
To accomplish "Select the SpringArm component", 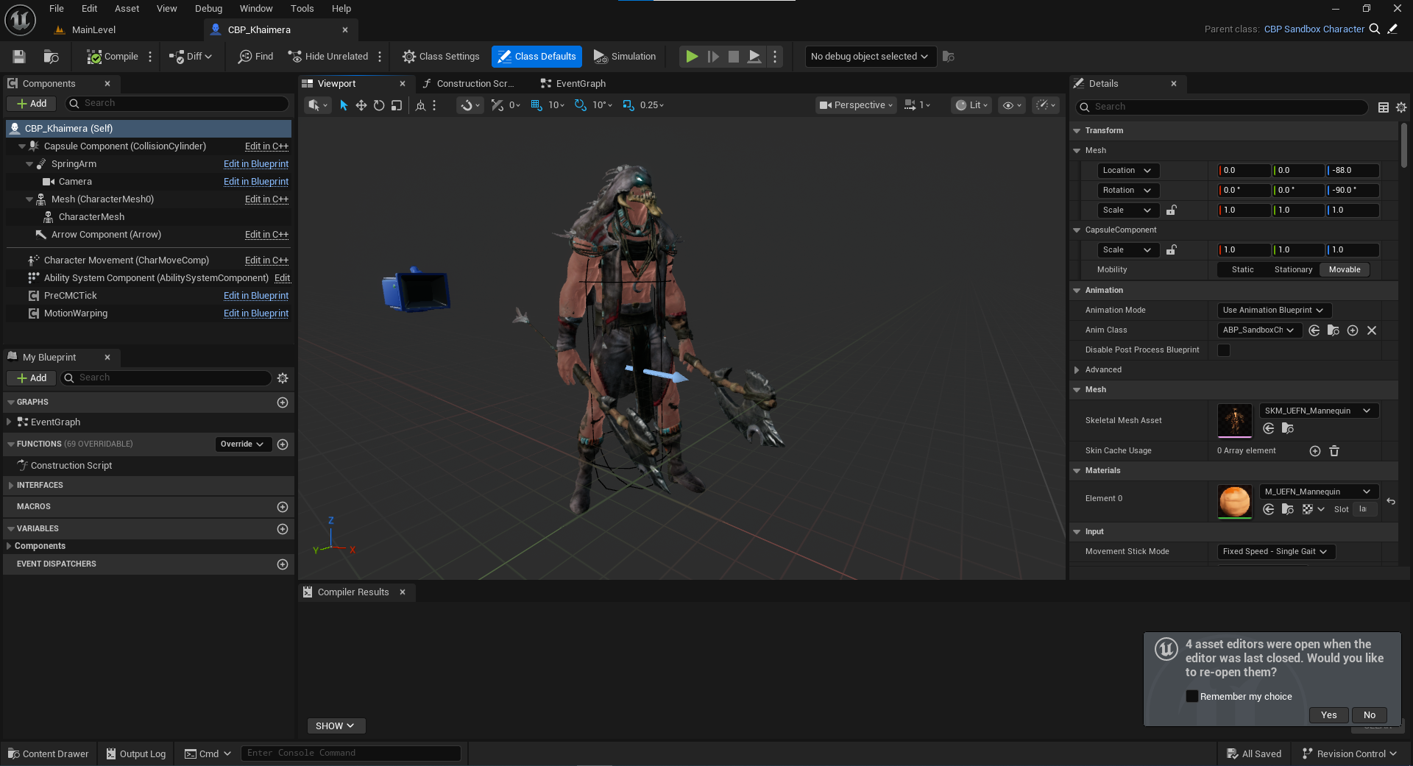I will [x=74, y=164].
